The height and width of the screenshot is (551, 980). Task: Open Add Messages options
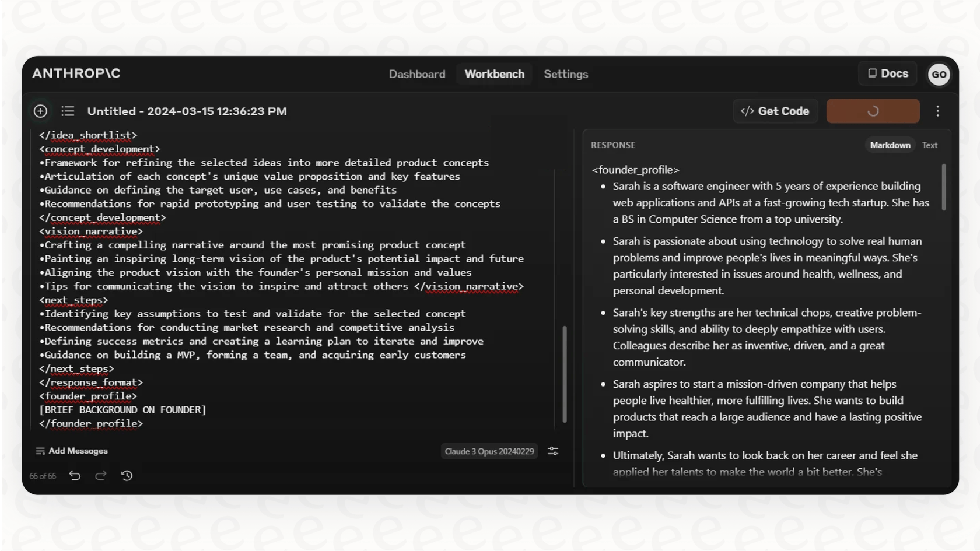point(72,450)
